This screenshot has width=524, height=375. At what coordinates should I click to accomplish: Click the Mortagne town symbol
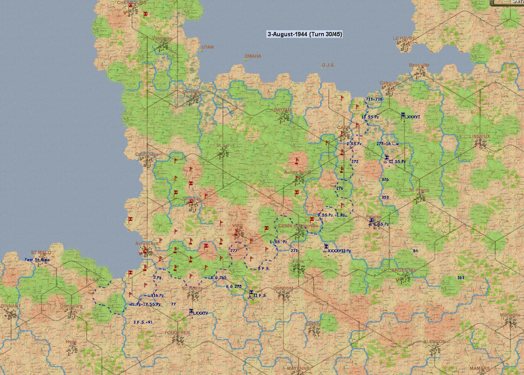click(x=511, y=322)
